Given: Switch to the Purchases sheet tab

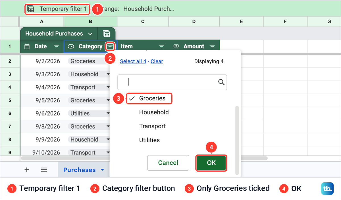Looking at the screenshot, I should pyautogui.click(x=79, y=170).
